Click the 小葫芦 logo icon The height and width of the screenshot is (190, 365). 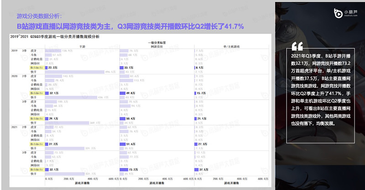pyautogui.click(x=338, y=13)
